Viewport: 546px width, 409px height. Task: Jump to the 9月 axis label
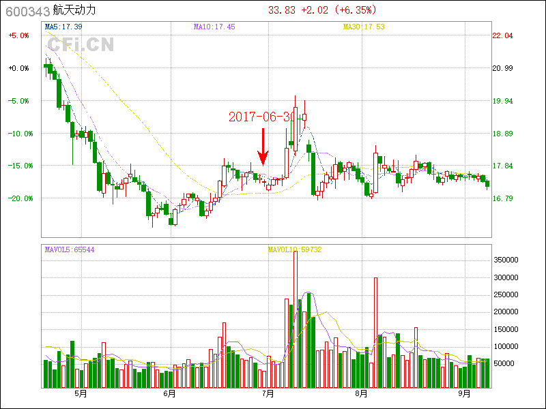(x=465, y=393)
